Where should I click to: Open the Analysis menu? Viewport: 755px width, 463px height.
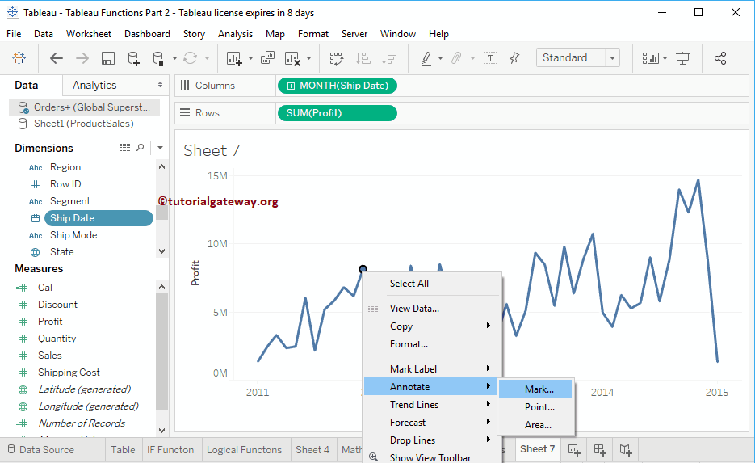click(235, 34)
